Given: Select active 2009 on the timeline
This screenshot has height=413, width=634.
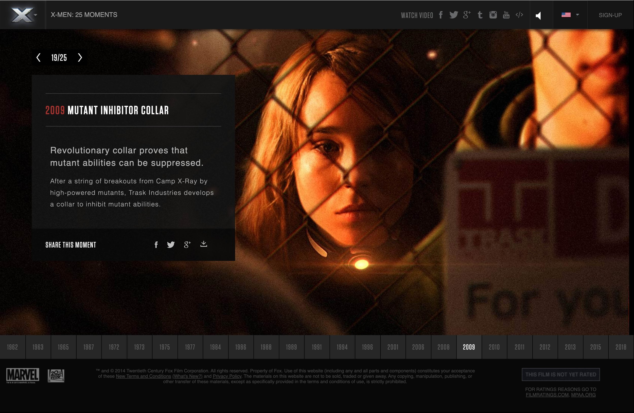Looking at the screenshot, I should [469, 347].
